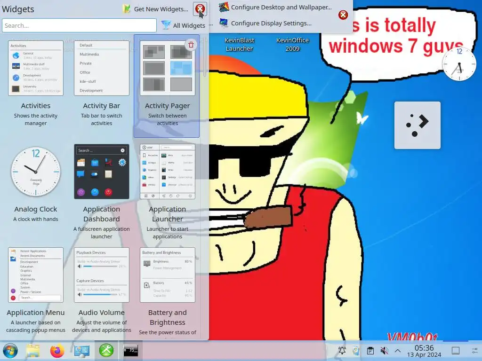Focus the widget Search field
Screen dimensions: 482x361
79,25
